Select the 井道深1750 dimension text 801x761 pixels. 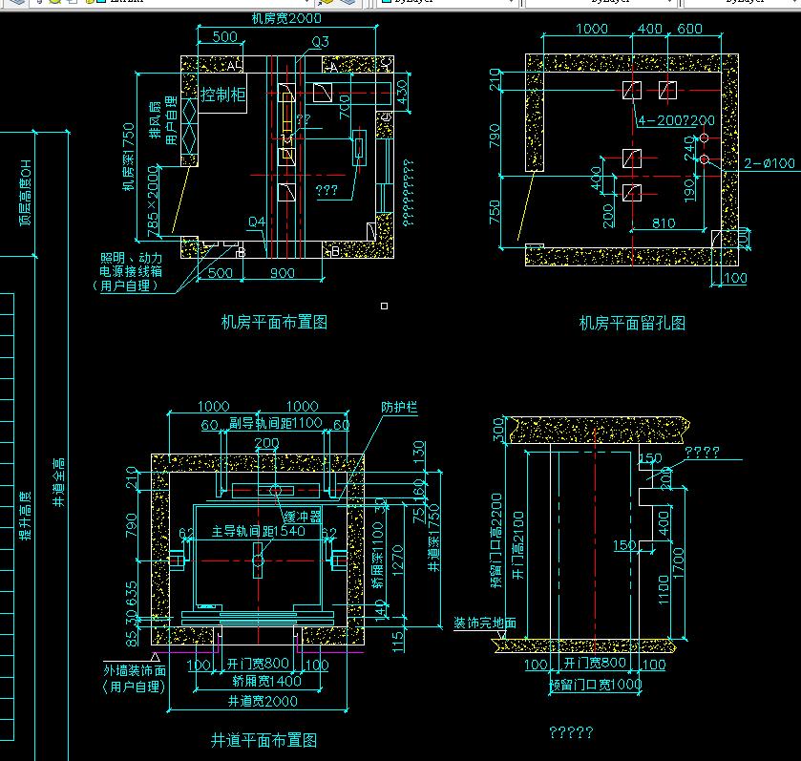coord(434,538)
